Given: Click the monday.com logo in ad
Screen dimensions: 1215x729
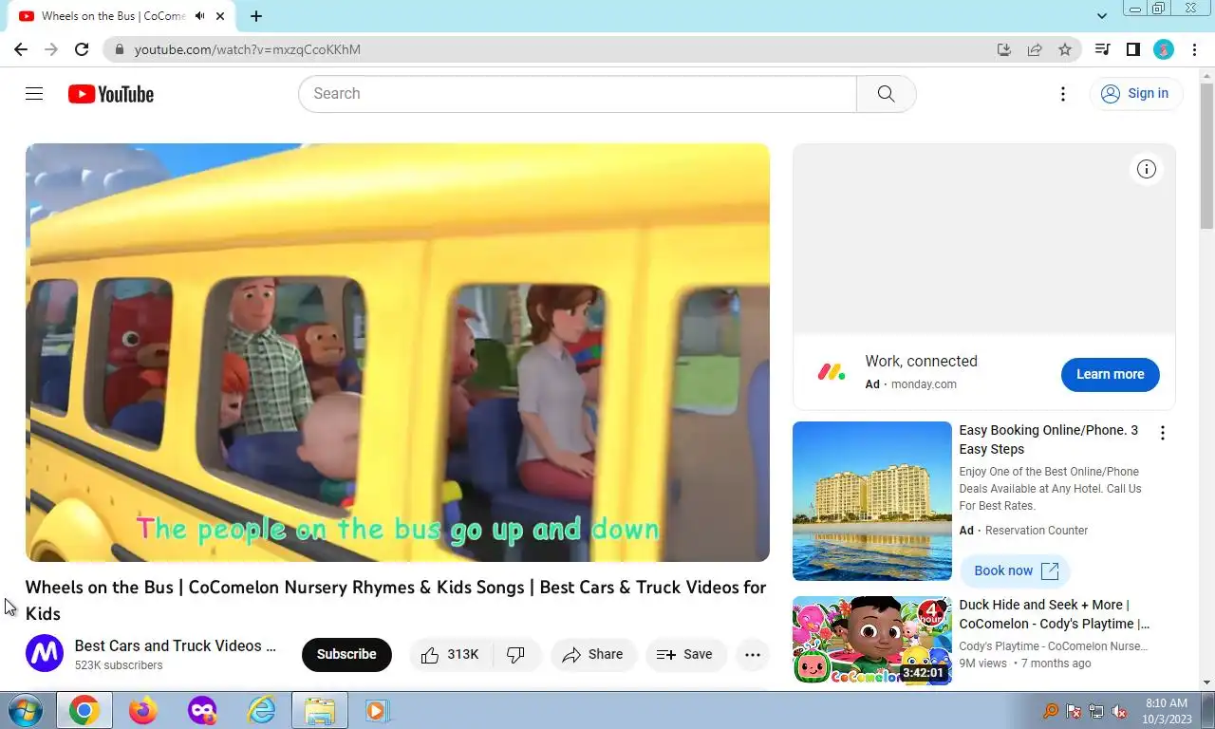Looking at the screenshot, I should (x=831, y=372).
